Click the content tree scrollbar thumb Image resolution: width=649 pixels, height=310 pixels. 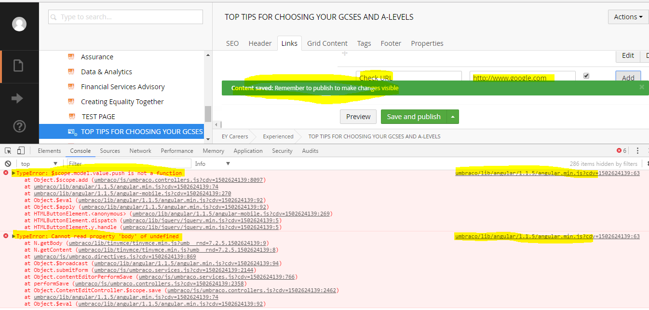pos(208,114)
